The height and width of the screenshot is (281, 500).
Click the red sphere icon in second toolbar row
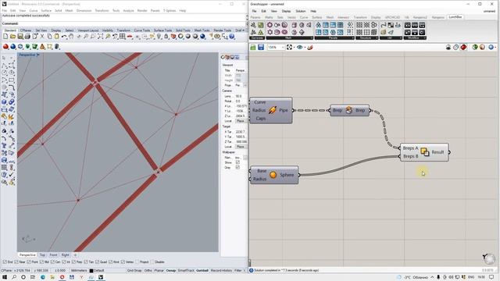(x=5, y=47)
